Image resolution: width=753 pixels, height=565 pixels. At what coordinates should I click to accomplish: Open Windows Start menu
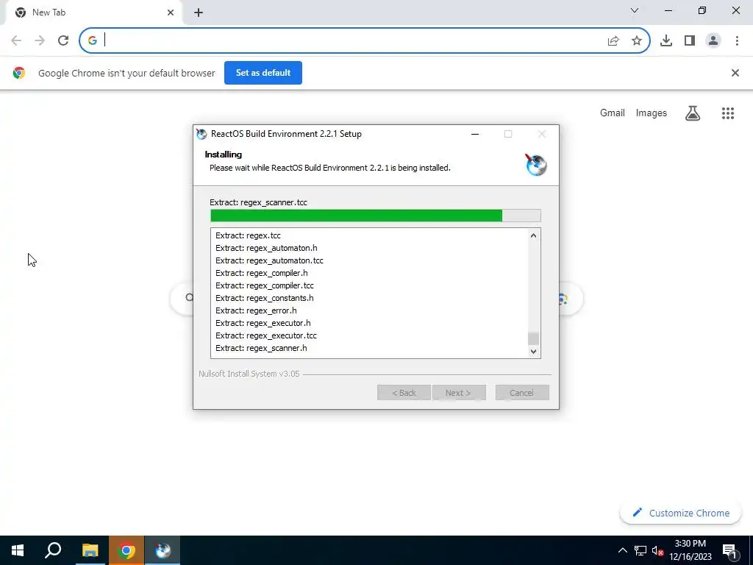tap(18, 550)
